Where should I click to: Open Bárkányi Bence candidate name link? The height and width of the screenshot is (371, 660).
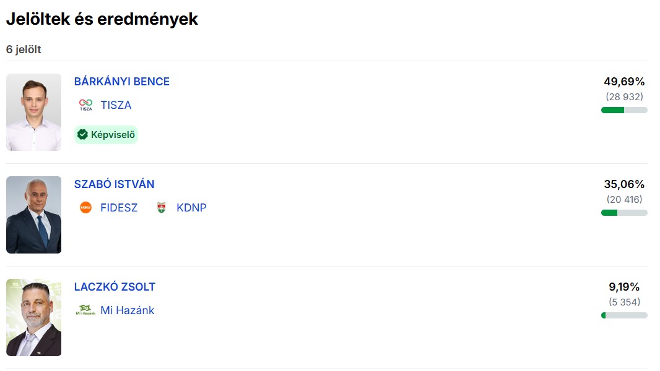(x=122, y=82)
